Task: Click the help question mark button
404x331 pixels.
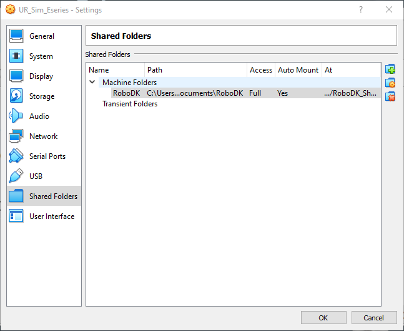Action: pos(360,10)
